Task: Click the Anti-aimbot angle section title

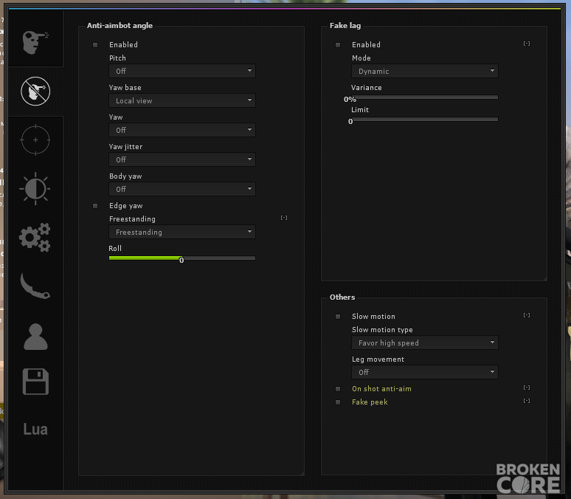Action: (120, 26)
